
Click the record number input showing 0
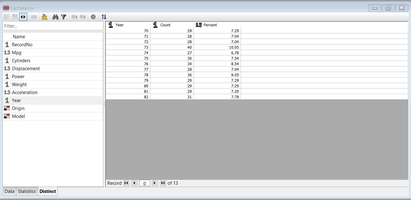click(144, 183)
